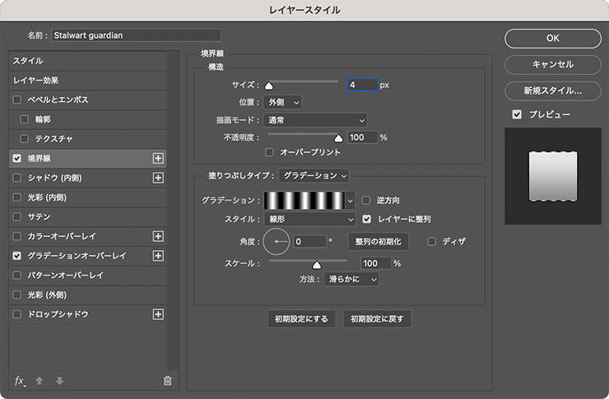Toggle the 逆方向 checkbox
Screen dimensions: 609x399
point(367,200)
